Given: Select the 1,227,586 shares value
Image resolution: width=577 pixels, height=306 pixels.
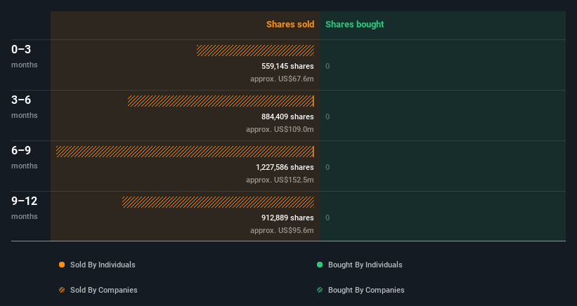Looking at the screenshot, I should click(285, 167).
